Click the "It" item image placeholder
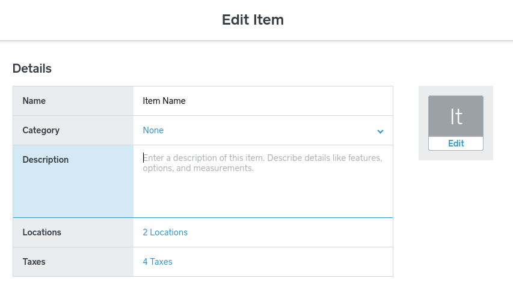Screen dimensions: 513x296 click(455, 116)
